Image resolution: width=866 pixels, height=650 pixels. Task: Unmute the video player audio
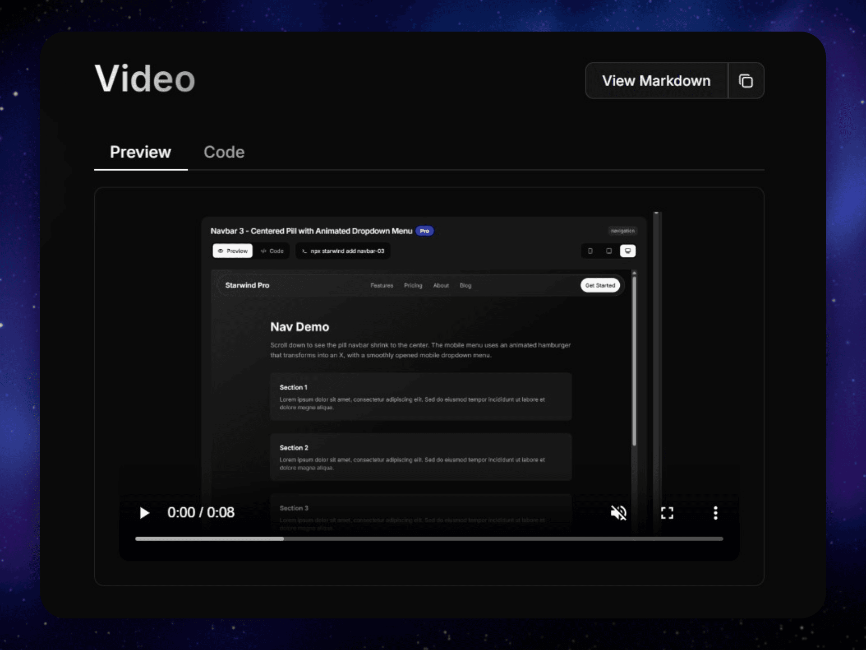coord(618,513)
